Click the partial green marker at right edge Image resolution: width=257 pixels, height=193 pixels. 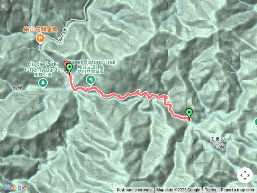pyautogui.click(x=256, y=122)
